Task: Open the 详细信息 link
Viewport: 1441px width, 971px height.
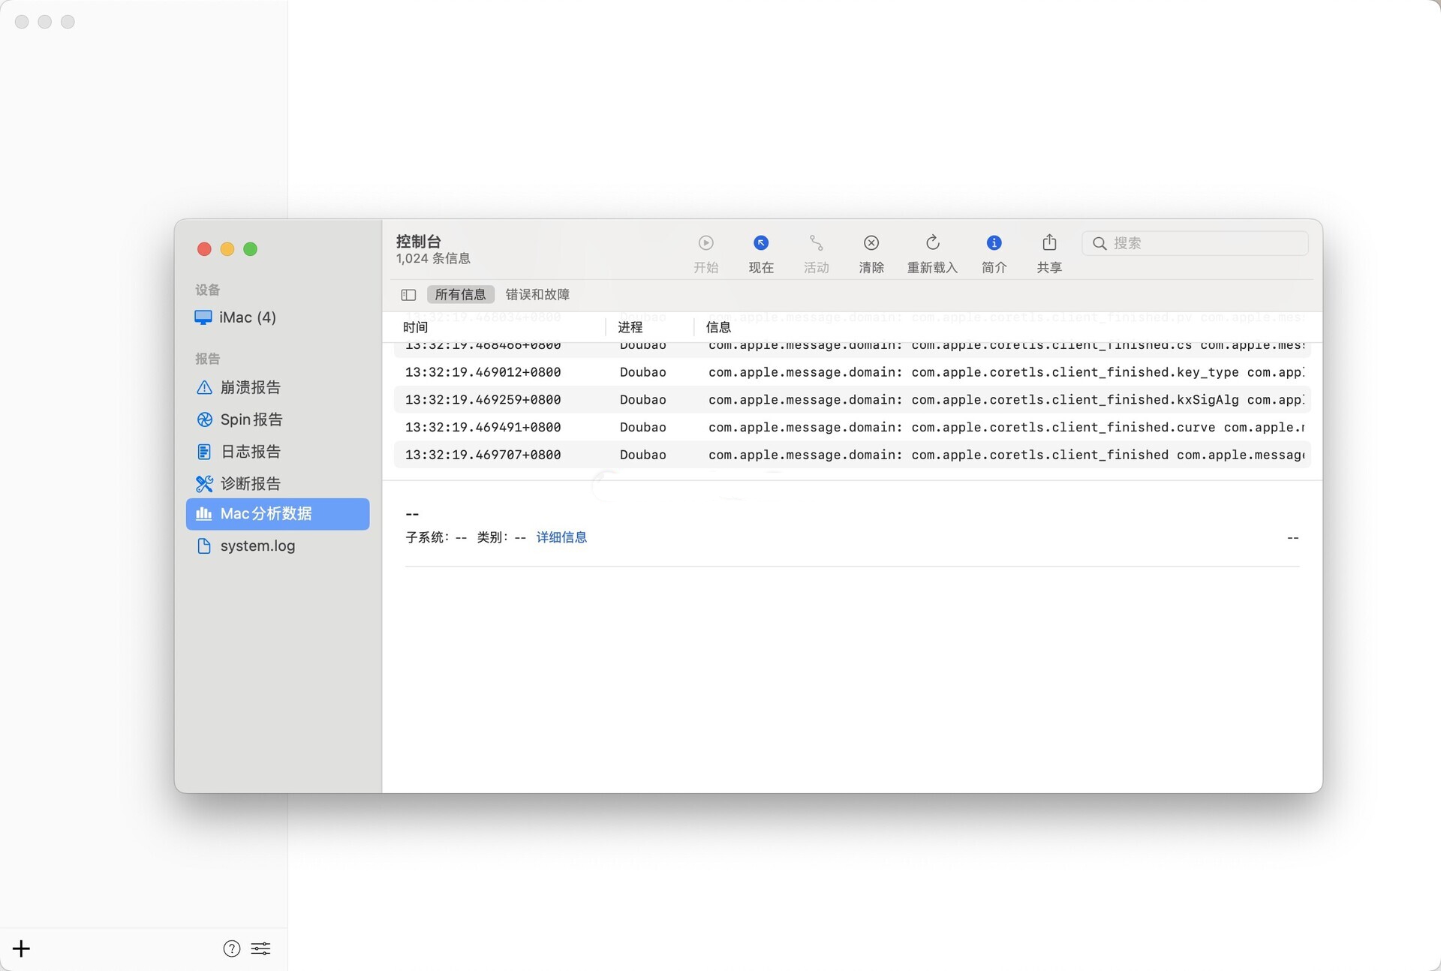Action: coord(561,537)
